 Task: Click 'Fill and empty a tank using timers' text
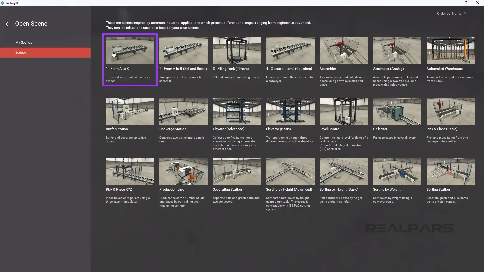236,77
